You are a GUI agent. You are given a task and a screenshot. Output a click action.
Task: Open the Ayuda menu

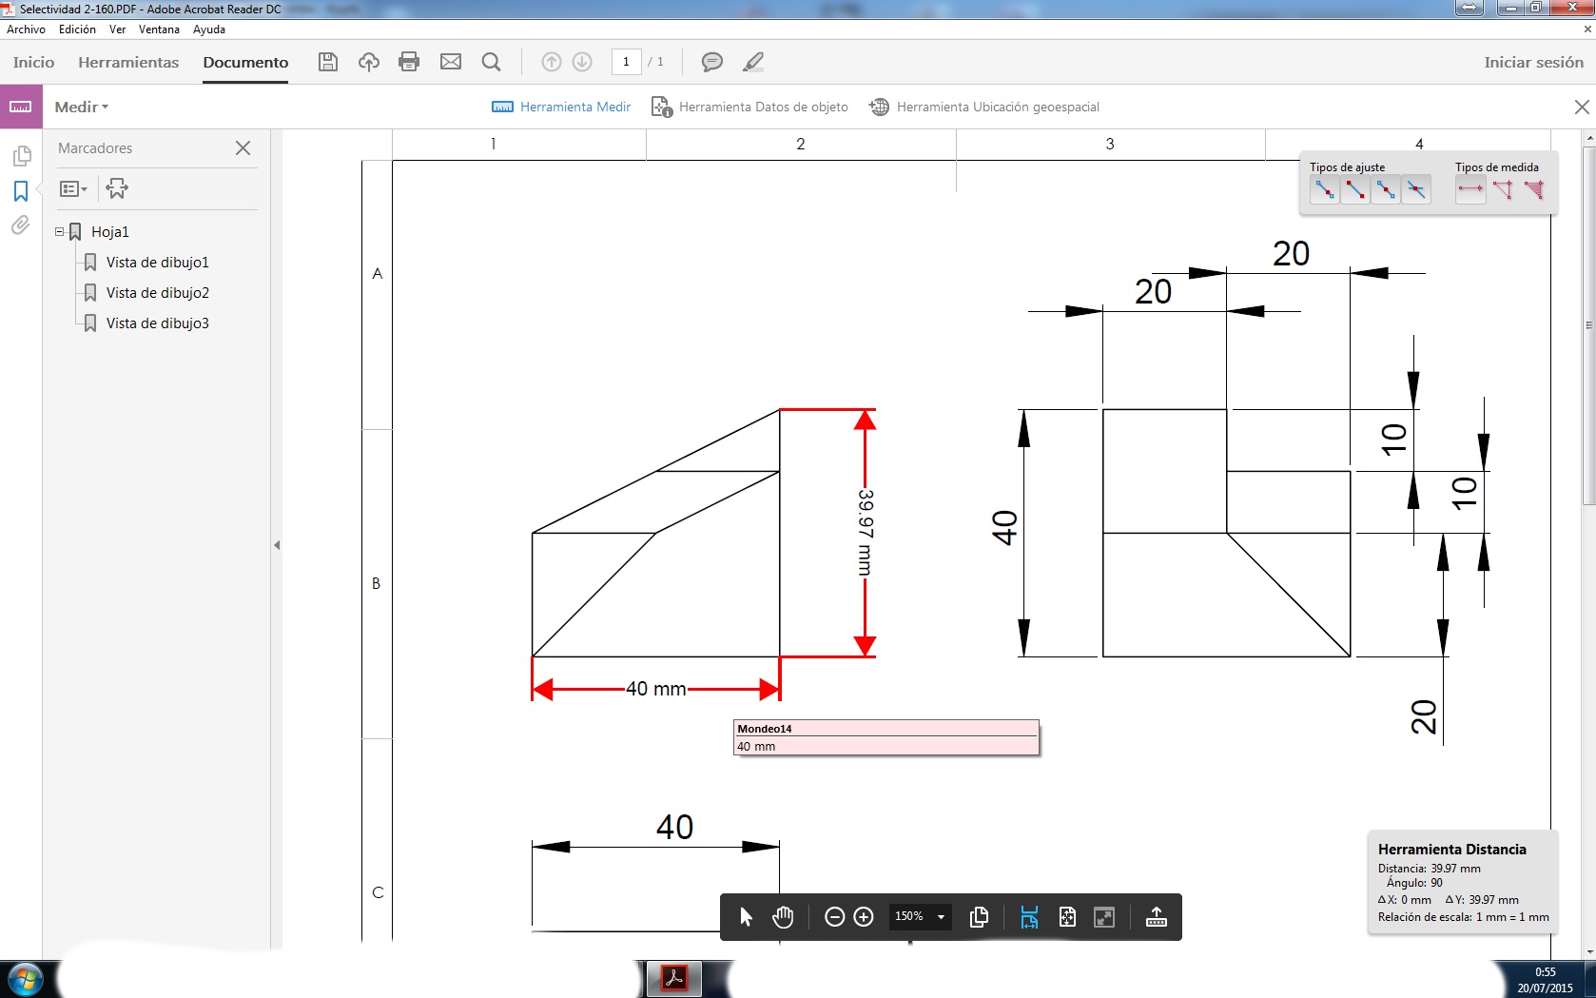[208, 29]
